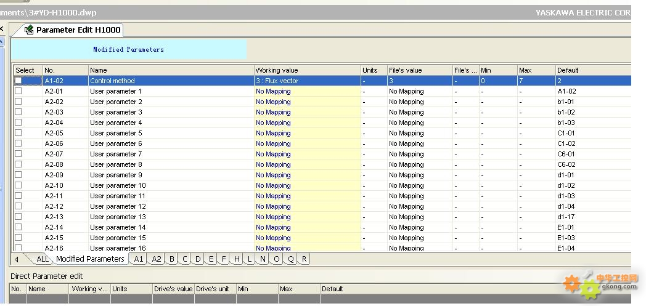
Task: Click parameter number A2-06
Action: tap(54, 143)
